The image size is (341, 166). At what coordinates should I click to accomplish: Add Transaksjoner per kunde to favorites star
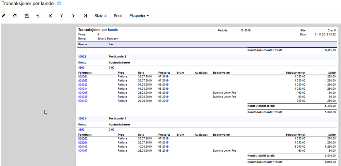pos(59,3)
